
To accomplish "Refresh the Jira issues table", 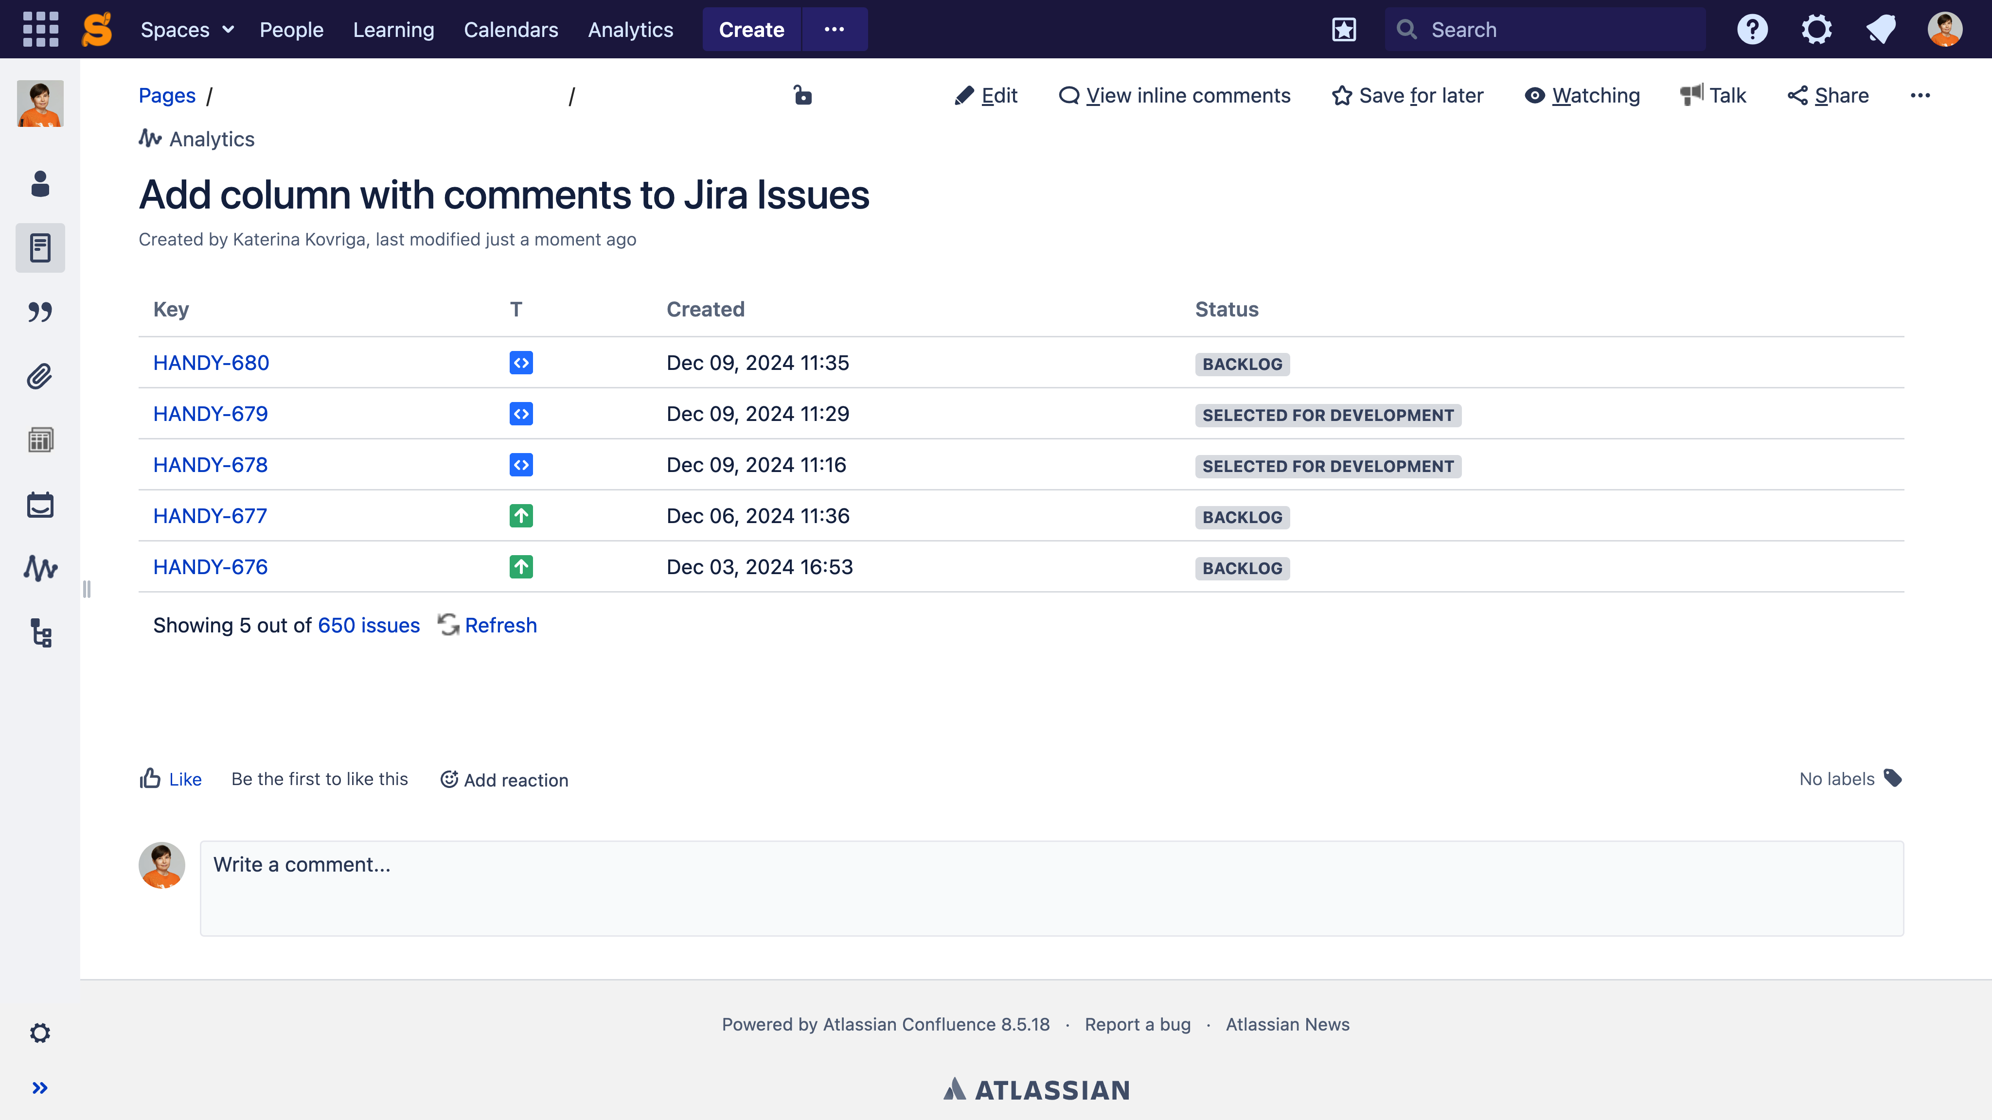I will tap(487, 625).
